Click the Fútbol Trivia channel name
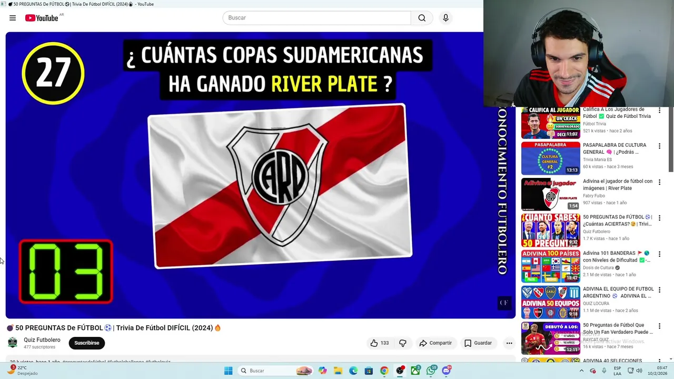This screenshot has height=379, width=674. click(x=594, y=124)
